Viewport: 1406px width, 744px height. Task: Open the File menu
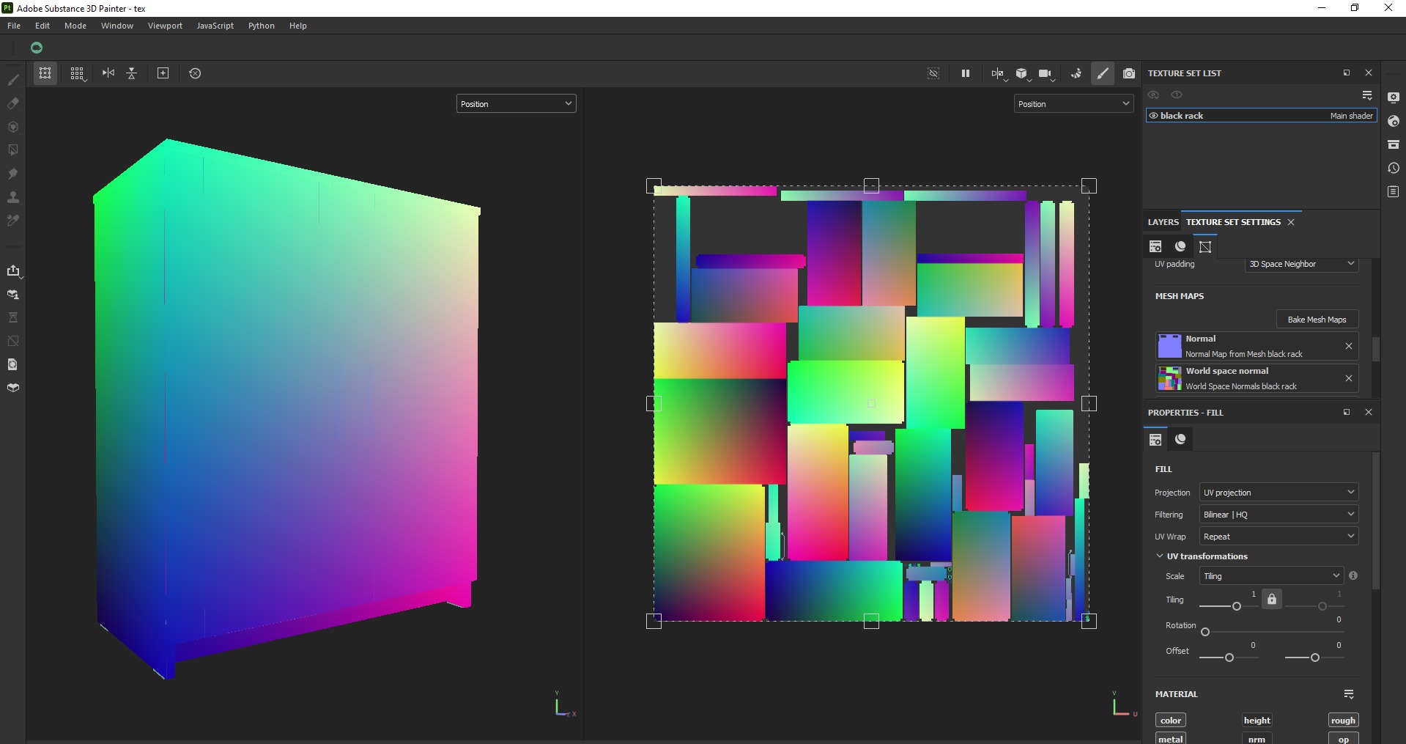click(x=14, y=26)
